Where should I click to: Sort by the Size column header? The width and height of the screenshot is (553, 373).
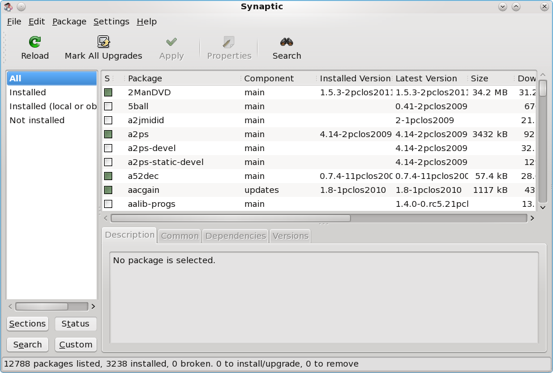pos(491,78)
